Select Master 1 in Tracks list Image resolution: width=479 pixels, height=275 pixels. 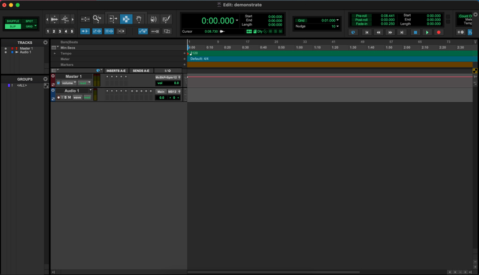point(26,48)
